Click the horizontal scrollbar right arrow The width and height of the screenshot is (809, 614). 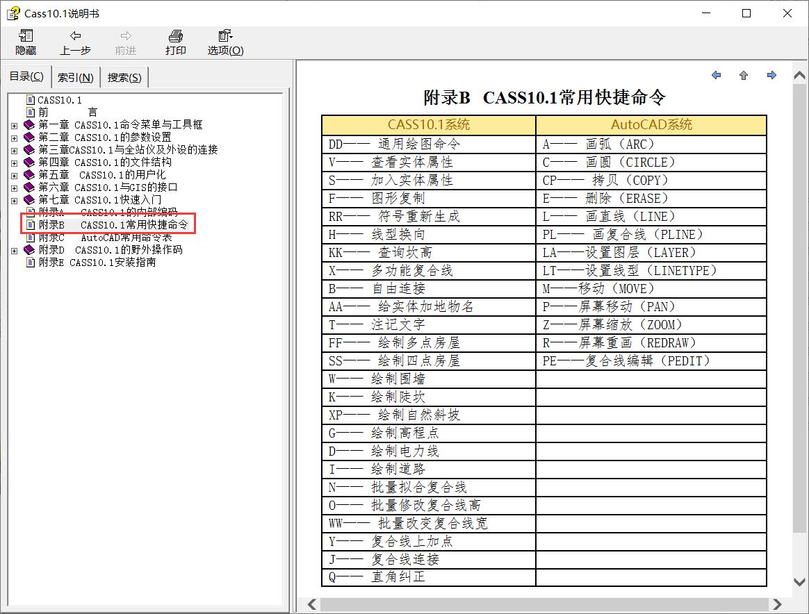[x=777, y=604]
